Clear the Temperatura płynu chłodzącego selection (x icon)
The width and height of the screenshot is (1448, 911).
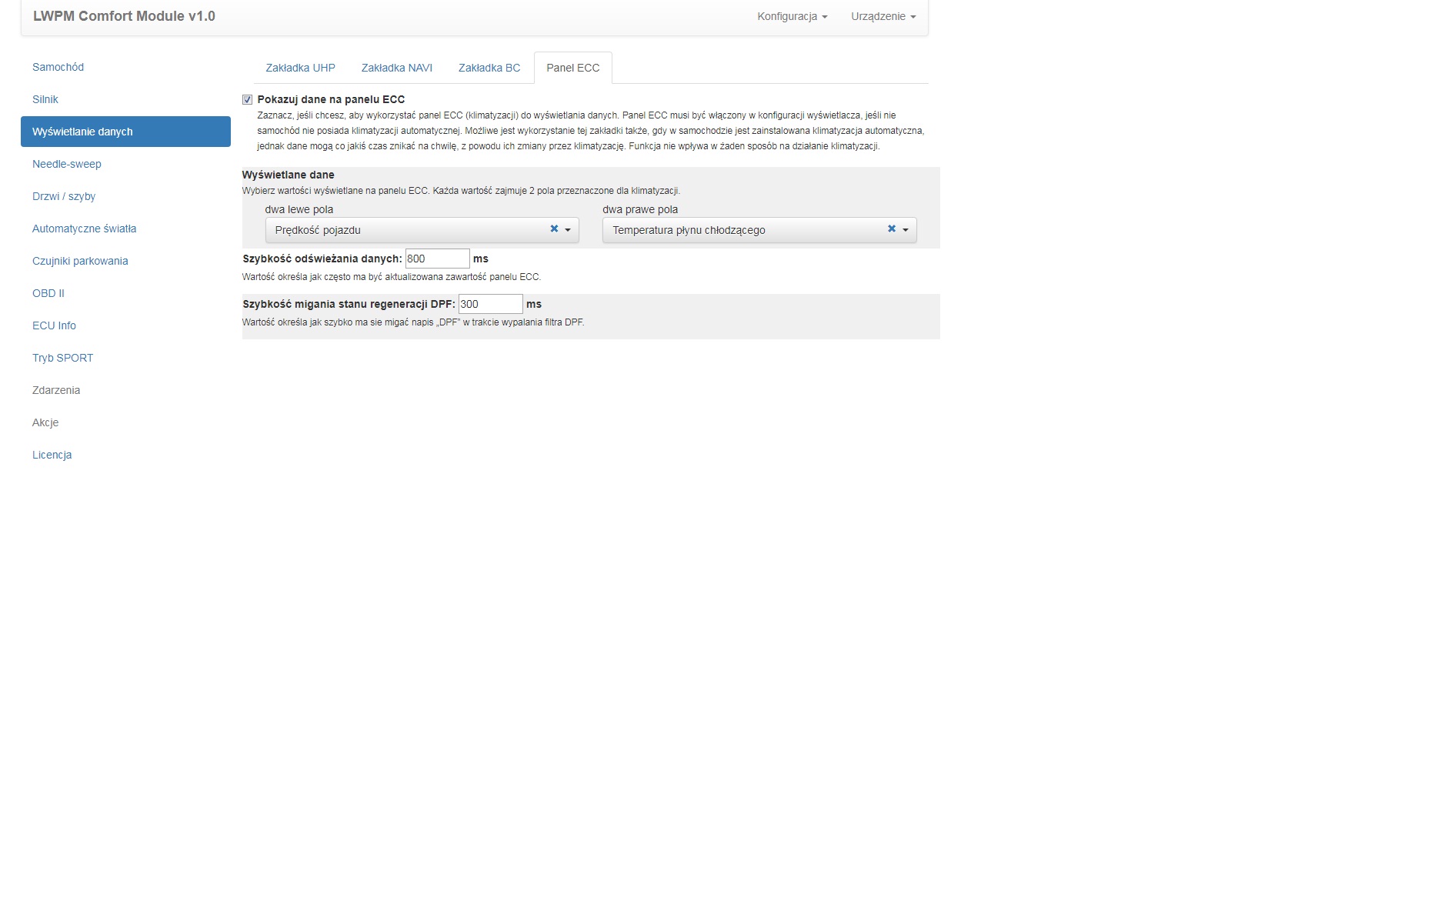892,229
